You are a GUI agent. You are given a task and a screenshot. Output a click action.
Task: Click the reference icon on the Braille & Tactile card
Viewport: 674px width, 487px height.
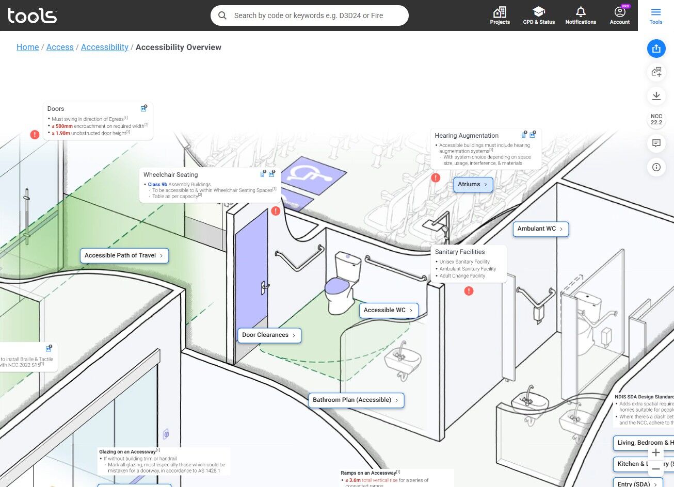49,348
